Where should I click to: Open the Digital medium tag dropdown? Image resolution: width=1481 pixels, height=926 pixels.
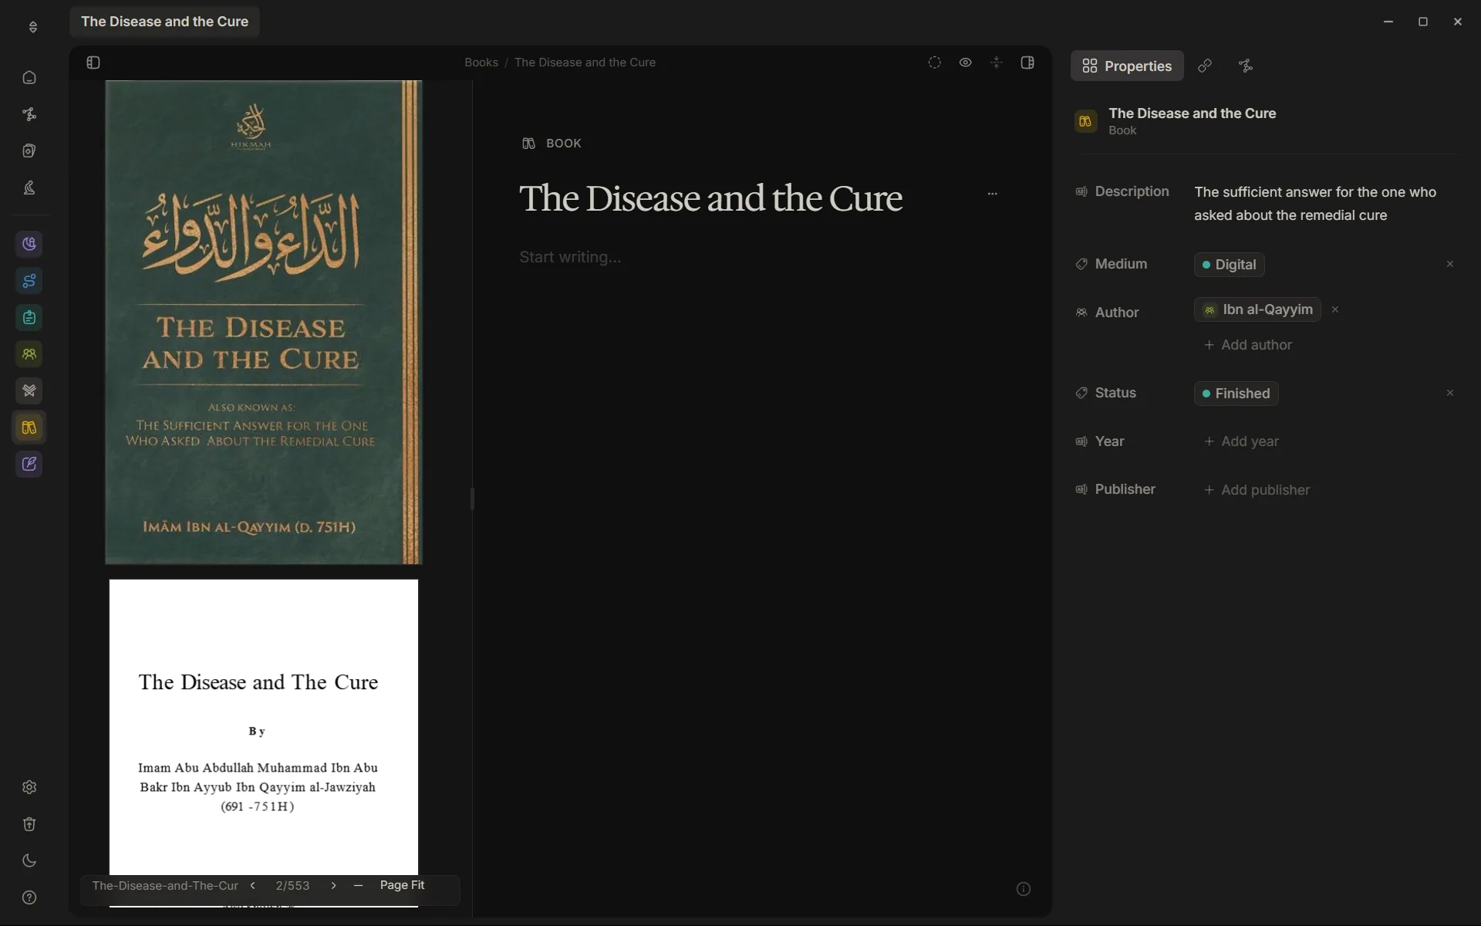[1229, 265]
